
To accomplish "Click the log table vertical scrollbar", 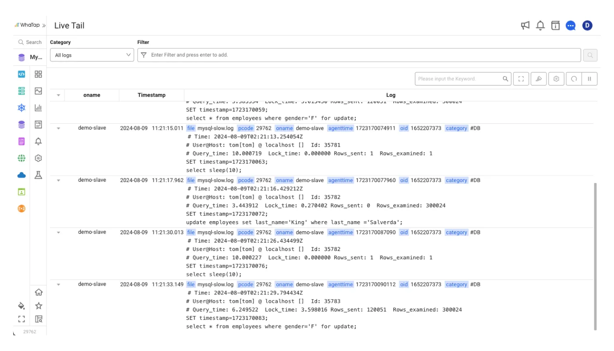I will click(x=595, y=257).
